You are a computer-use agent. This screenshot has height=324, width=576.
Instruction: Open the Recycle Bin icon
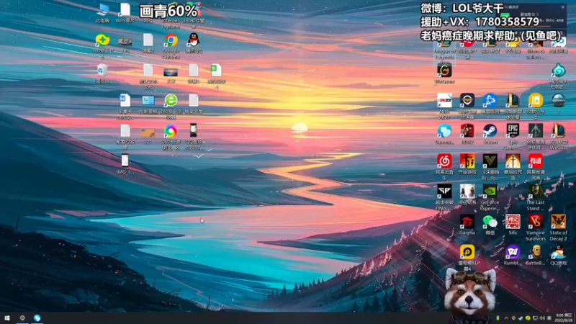[102, 71]
